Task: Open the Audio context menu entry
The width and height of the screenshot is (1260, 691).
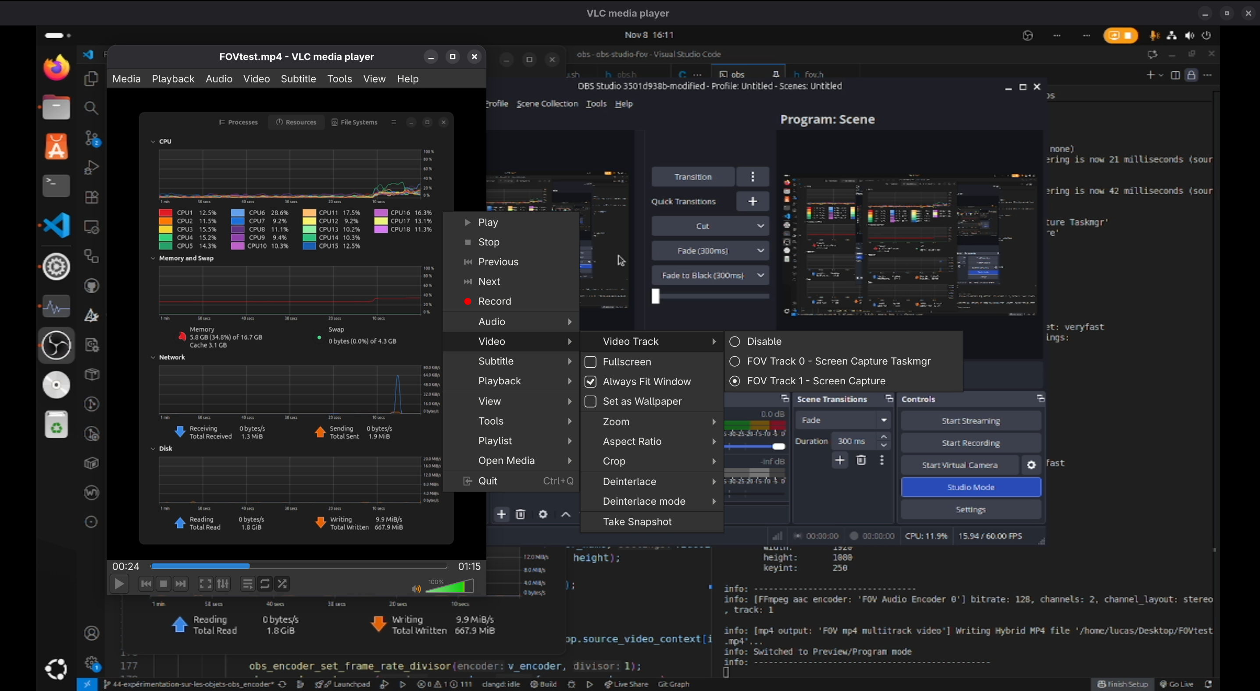Action: (x=511, y=322)
